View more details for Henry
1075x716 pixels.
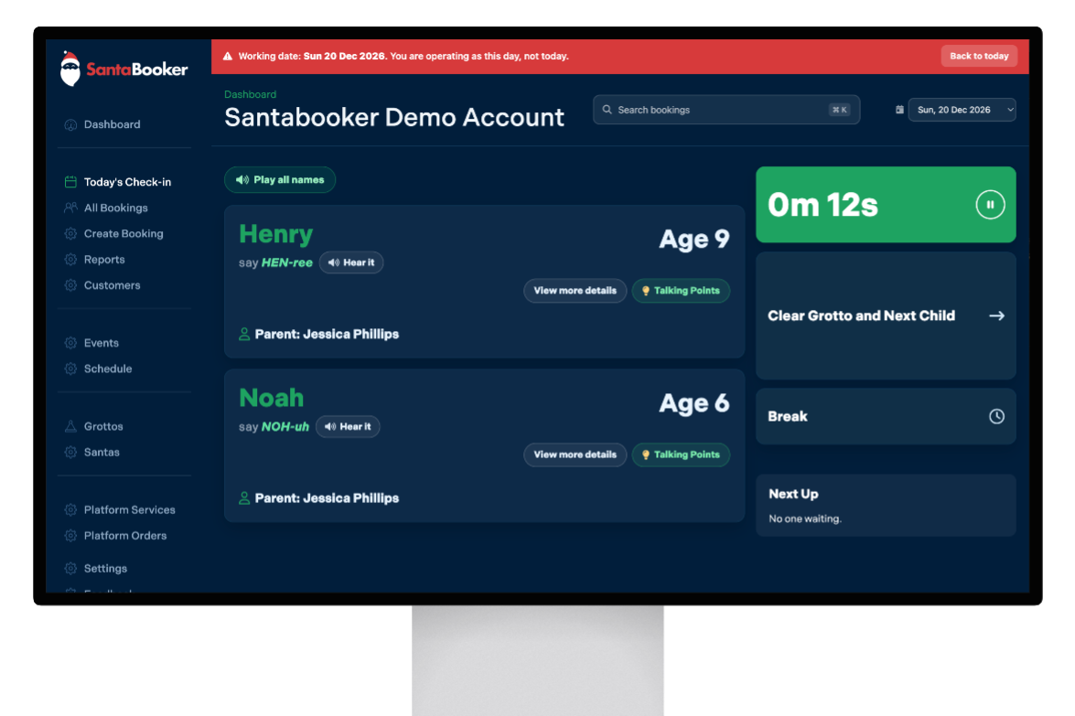point(575,291)
